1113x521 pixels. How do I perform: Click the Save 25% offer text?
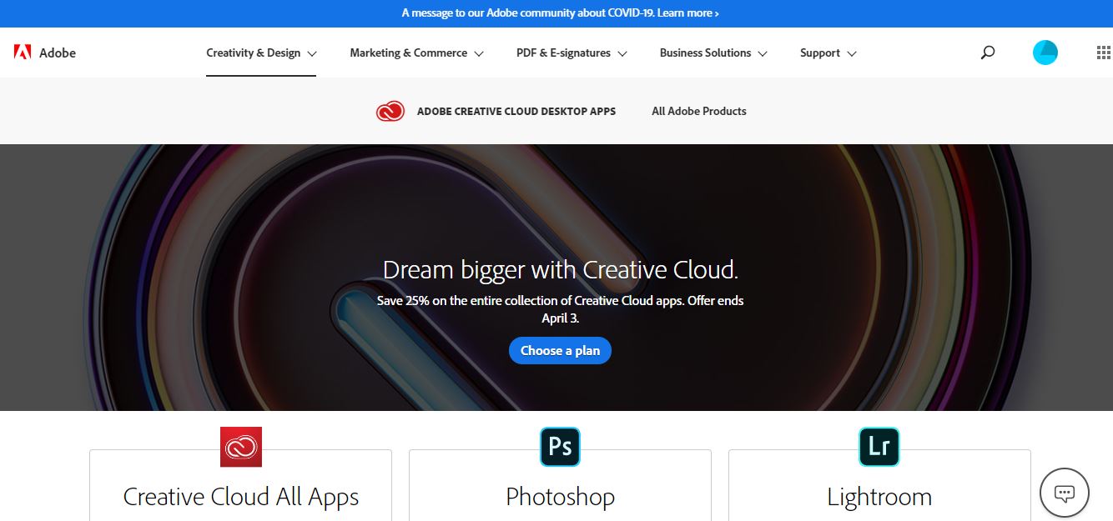click(x=560, y=308)
